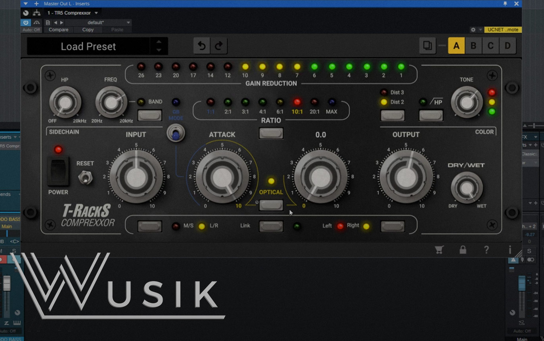The width and height of the screenshot is (544, 341).
Task: Open help with the question mark icon
Action: pyautogui.click(x=486, y=249)
